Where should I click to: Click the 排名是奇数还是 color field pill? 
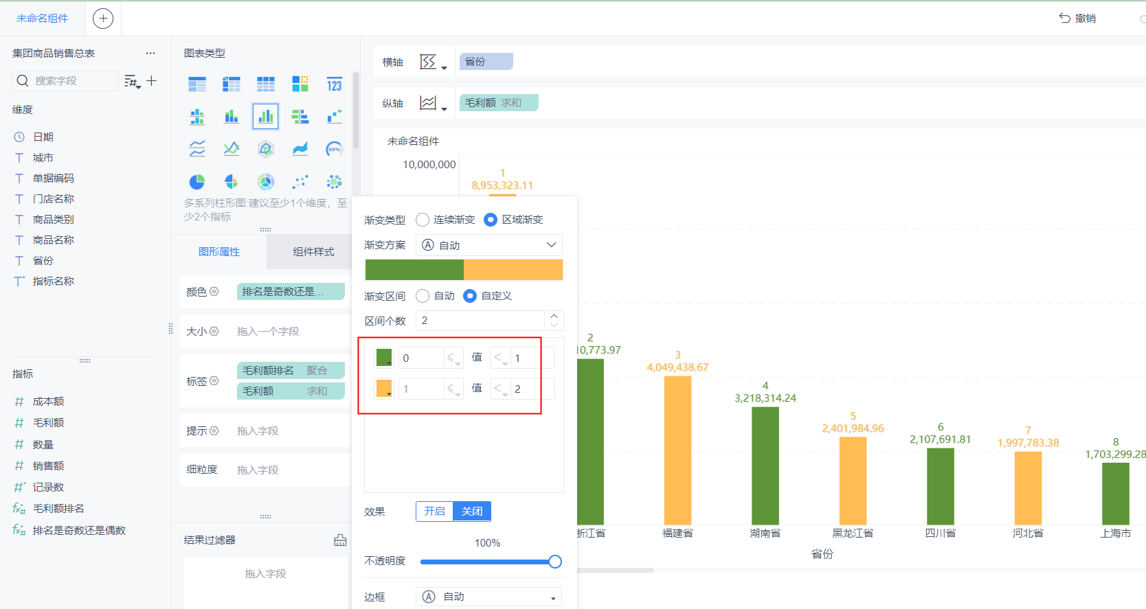pos(291,292)
